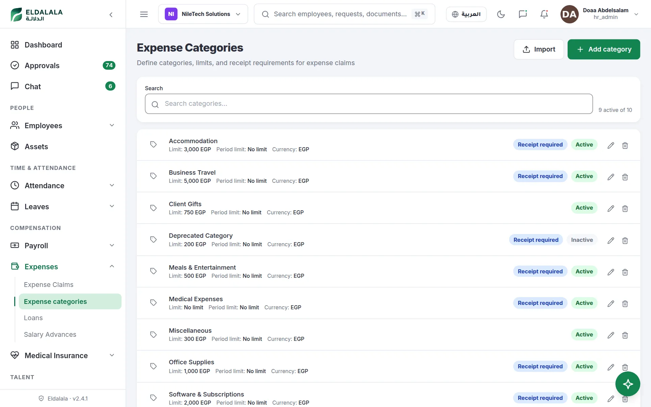The image size is (651, 407).
Task: Click the Import button
Action: coord(539,50)
